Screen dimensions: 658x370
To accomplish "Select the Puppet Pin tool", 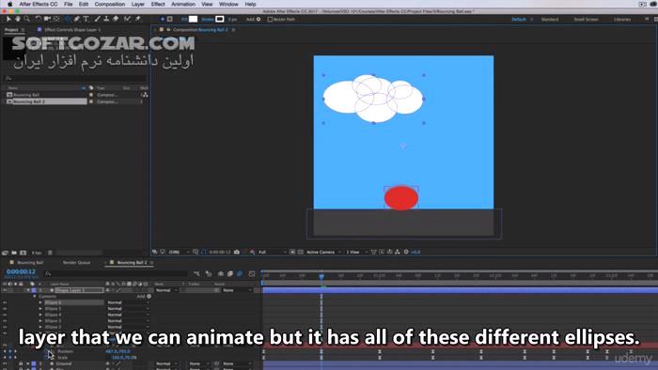I will [x=138, y=19].
